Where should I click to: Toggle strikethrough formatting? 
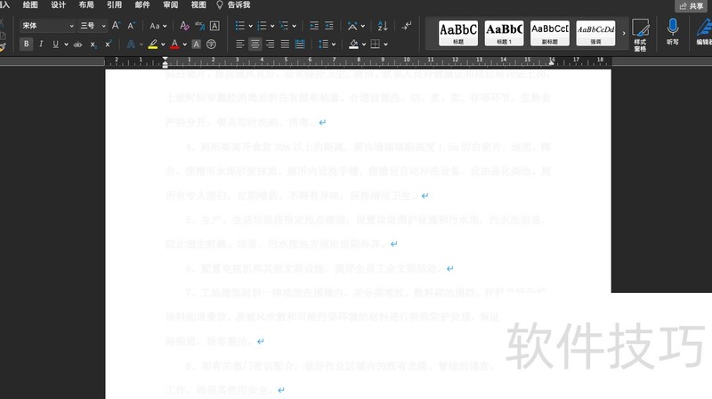coord(78,45)
